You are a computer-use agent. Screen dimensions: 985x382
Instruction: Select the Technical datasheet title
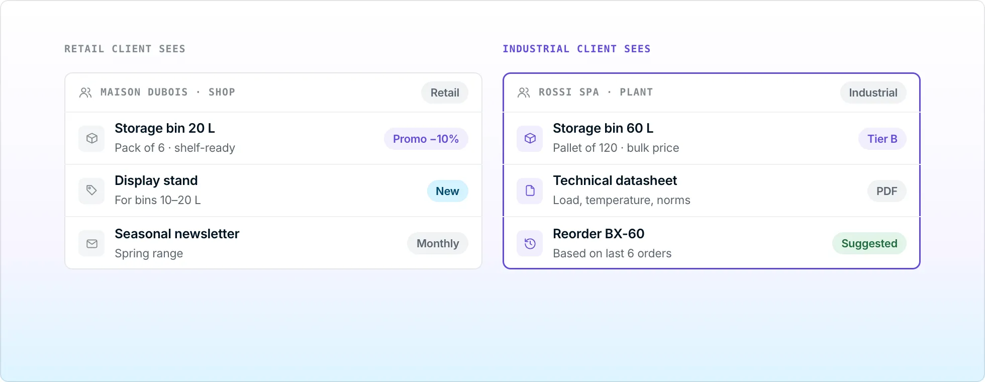point(615,180)
